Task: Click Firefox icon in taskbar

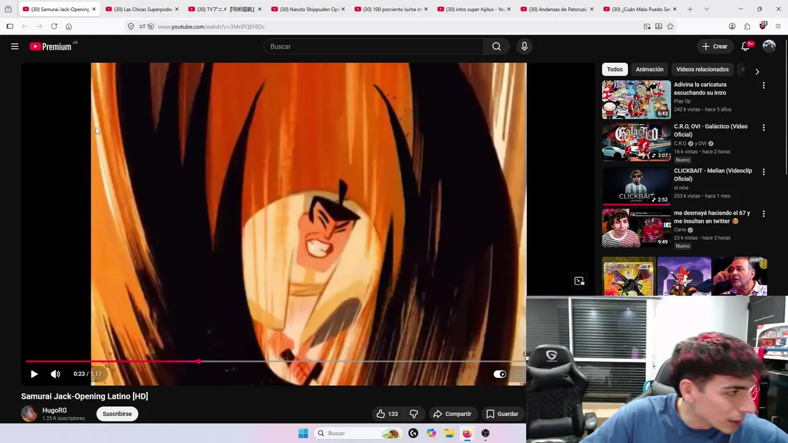Action: [467, 433]
